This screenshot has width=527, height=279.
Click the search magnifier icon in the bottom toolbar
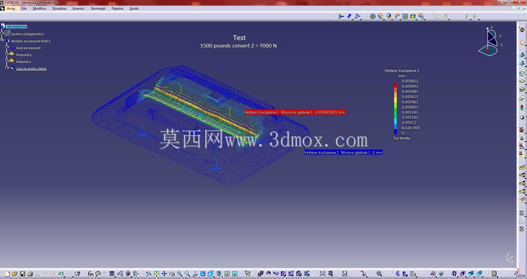(379, 274)
